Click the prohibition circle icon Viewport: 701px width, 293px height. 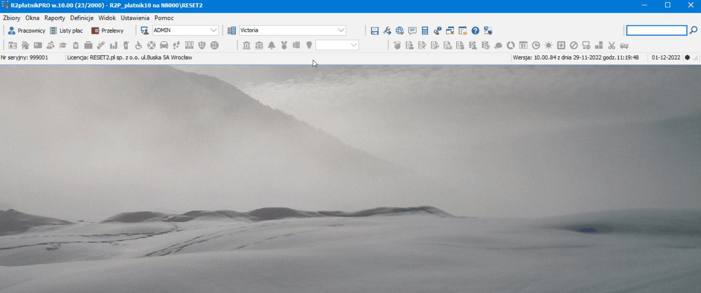click(574, 45)
